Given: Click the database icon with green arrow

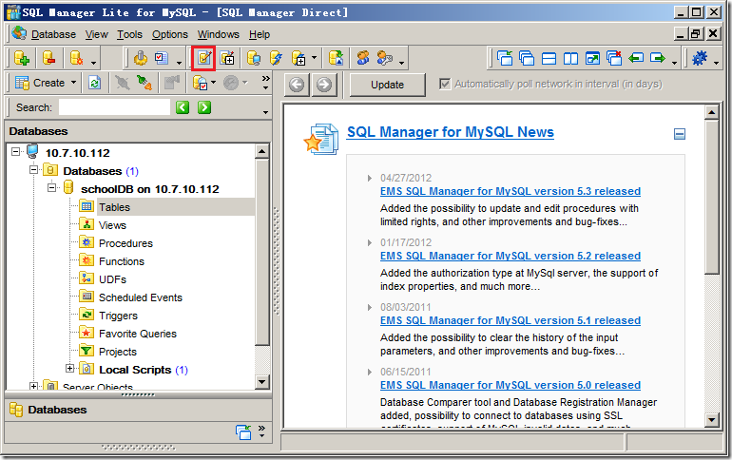Looking at the screenshot, I should coord(337,58).
